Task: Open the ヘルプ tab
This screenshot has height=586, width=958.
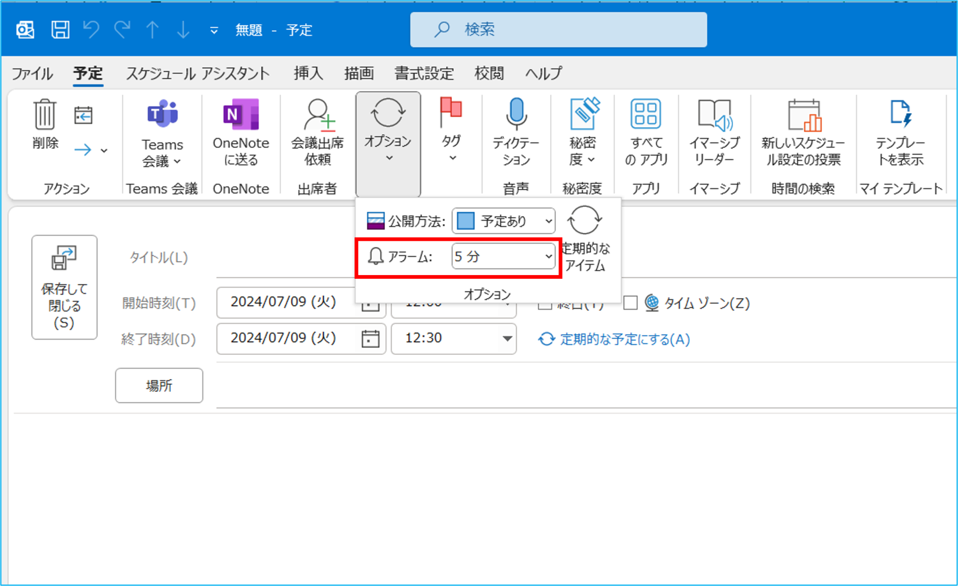Action: point(543,73)
